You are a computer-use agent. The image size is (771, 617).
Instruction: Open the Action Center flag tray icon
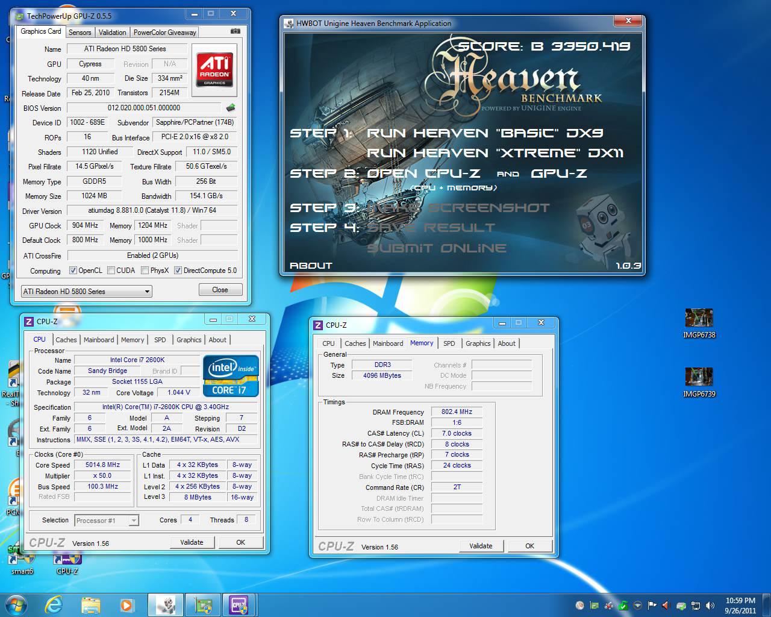point(652,605)
